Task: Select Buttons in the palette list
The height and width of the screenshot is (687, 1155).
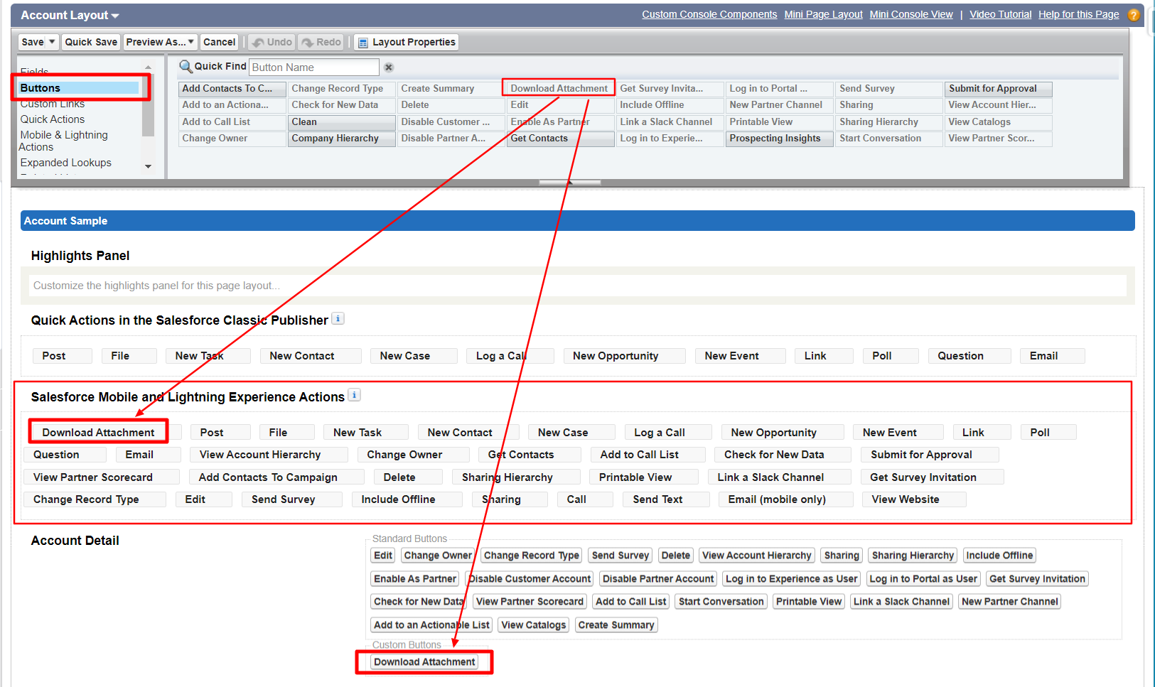Action: coord(78,88)
